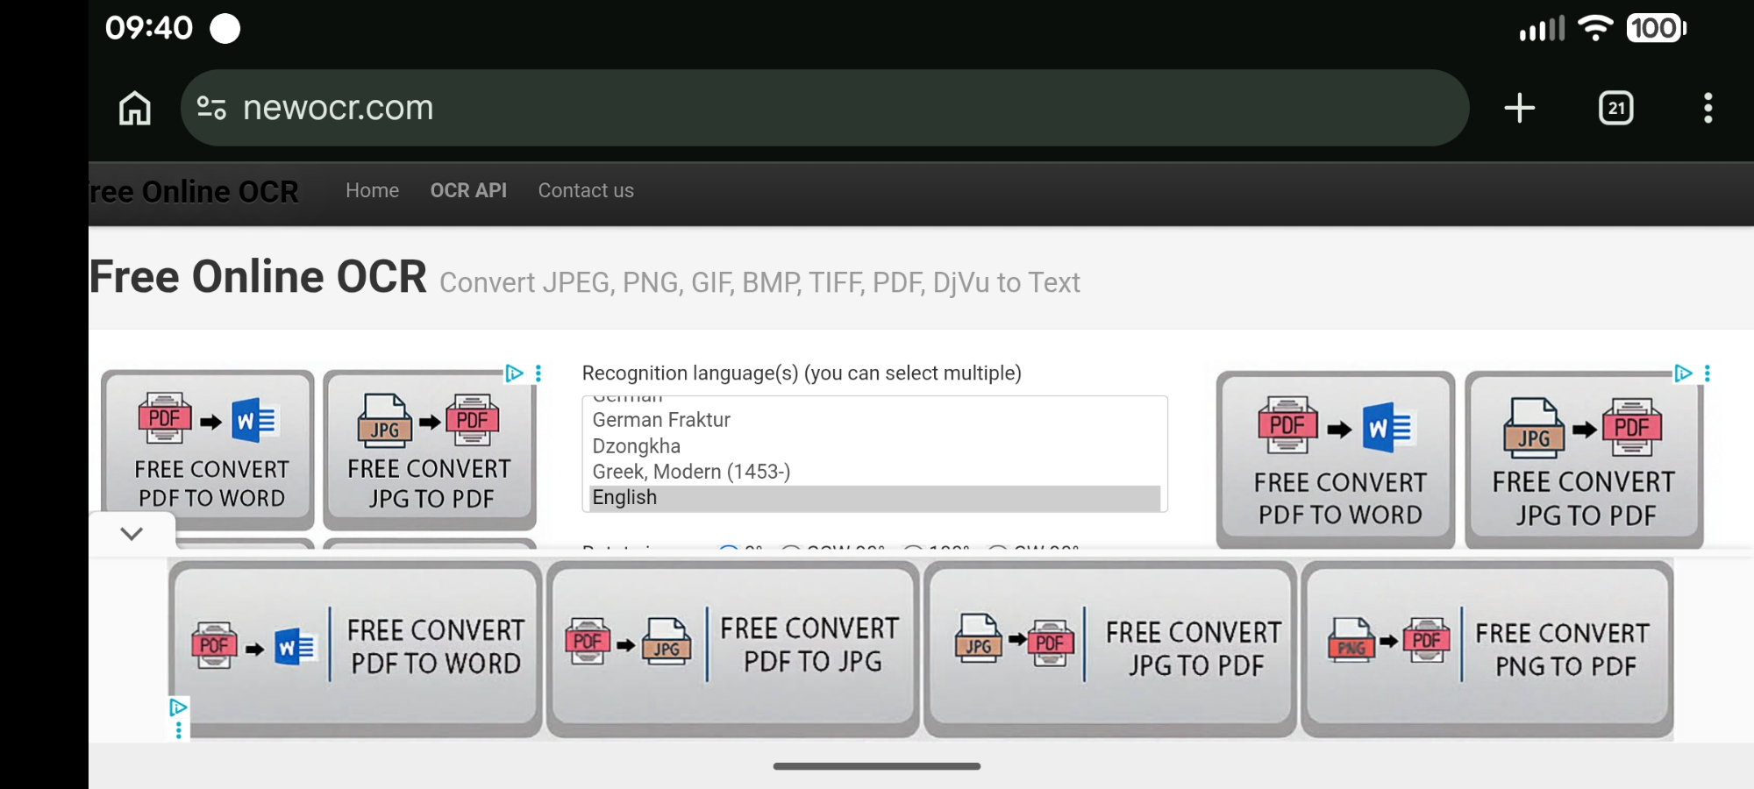
Task: Click Free Online OCR brand link in navbar
Action: coord(195,191)
